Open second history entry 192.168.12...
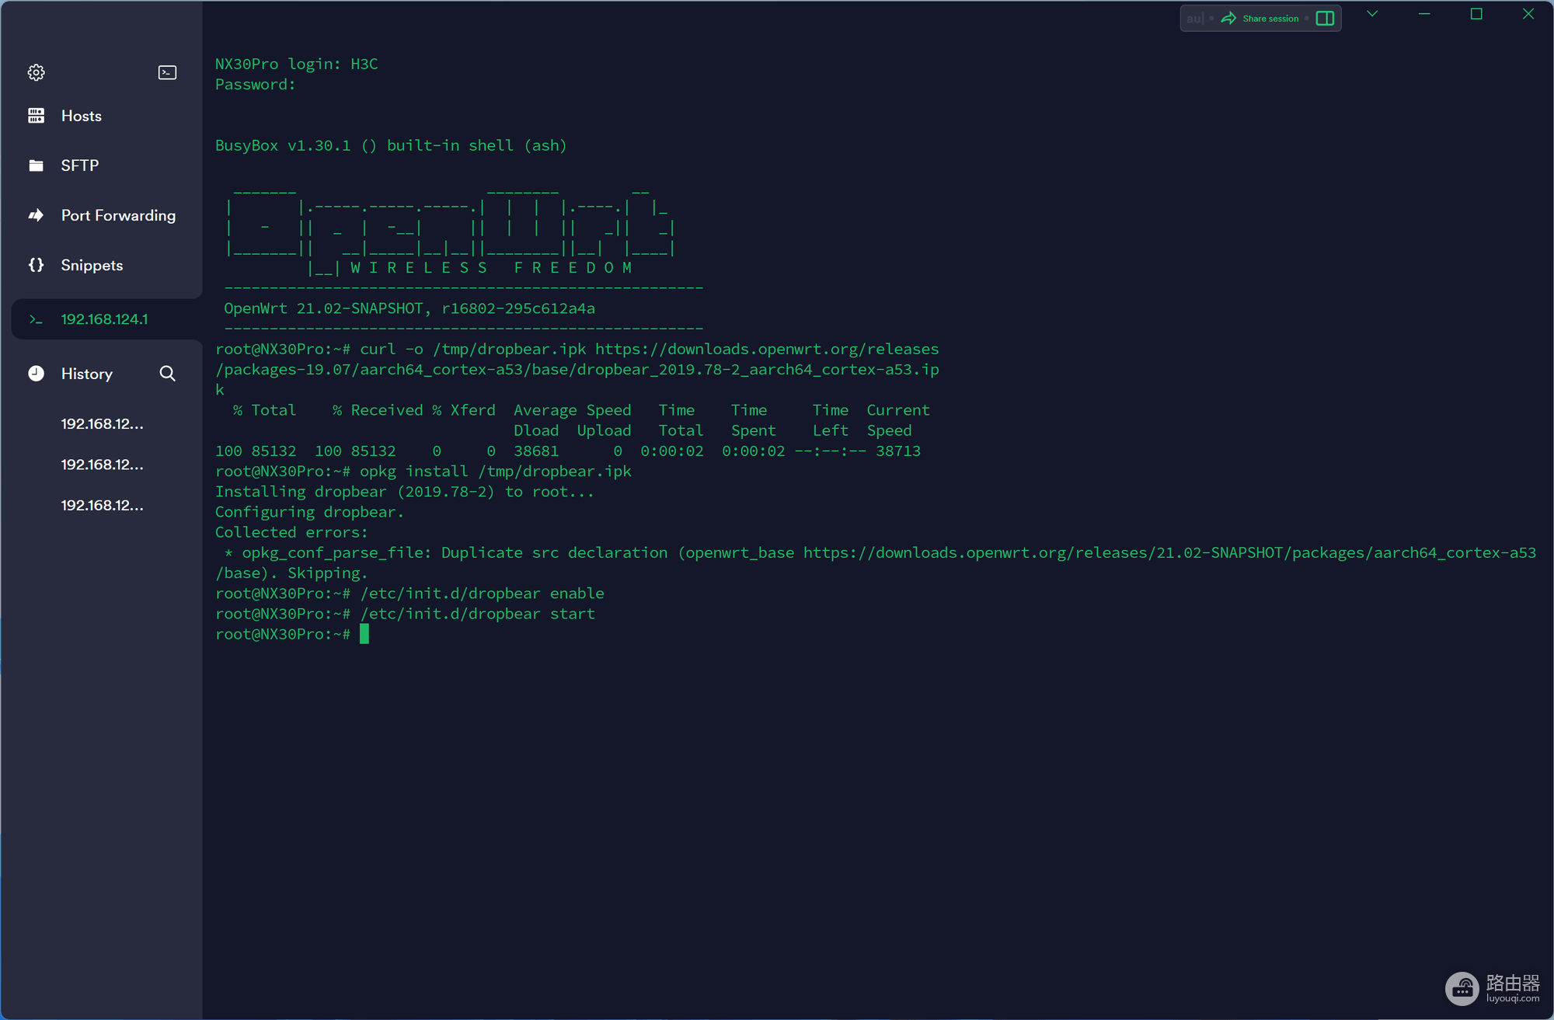 pyautogui.click(x=102, y=465)
